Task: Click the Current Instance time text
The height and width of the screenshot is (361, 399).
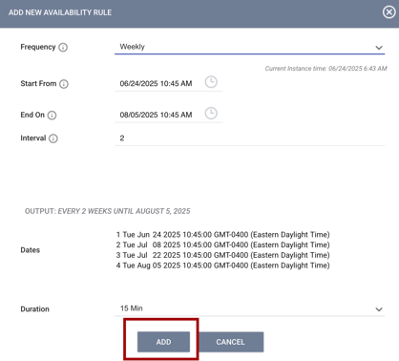Action: click(325, 69)
